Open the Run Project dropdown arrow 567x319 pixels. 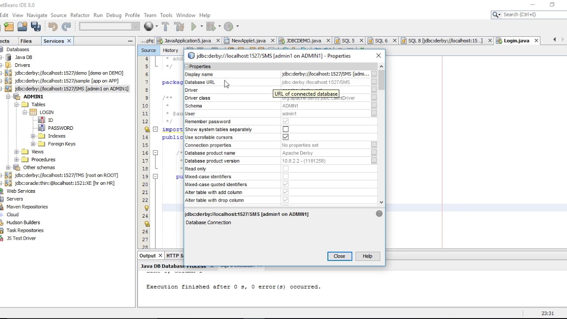click(201, 27)
